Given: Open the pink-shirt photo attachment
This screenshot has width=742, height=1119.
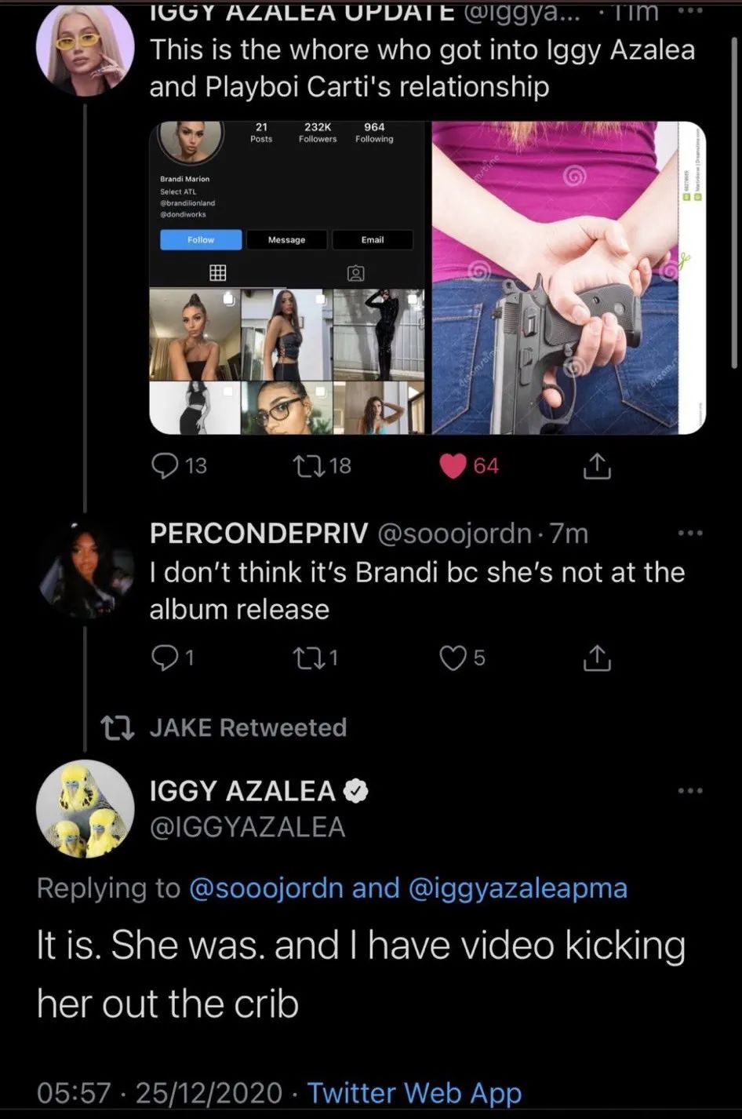Looking at the screenshot, I should click(569, 277).
